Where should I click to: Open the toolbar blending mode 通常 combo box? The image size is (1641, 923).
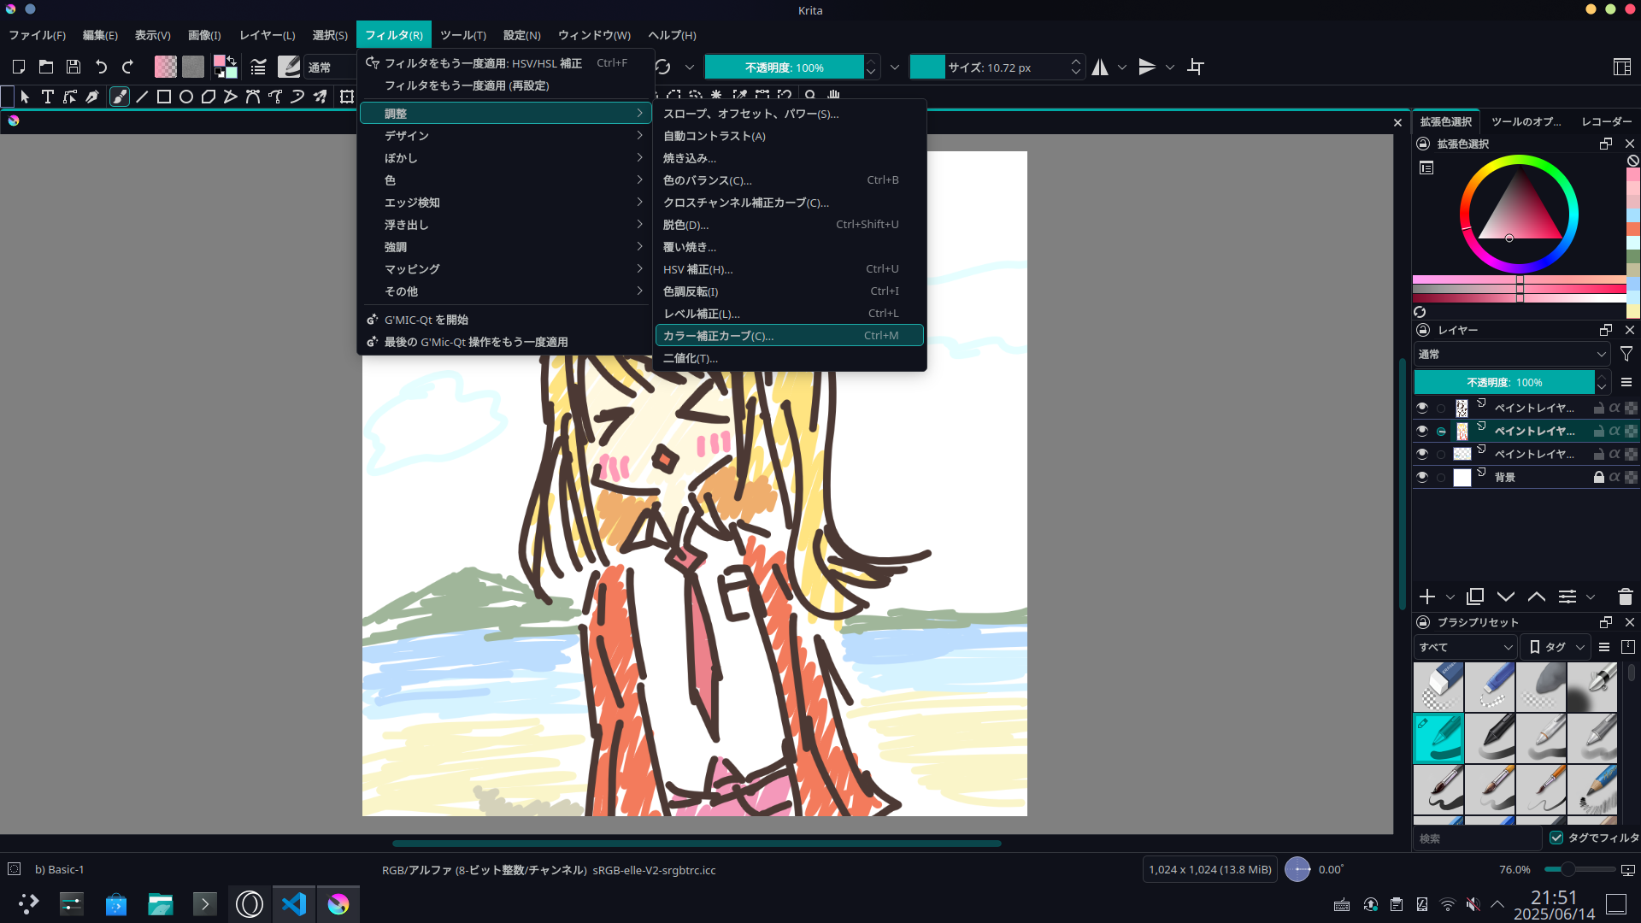pyautogui.click(x=332, y=67)
